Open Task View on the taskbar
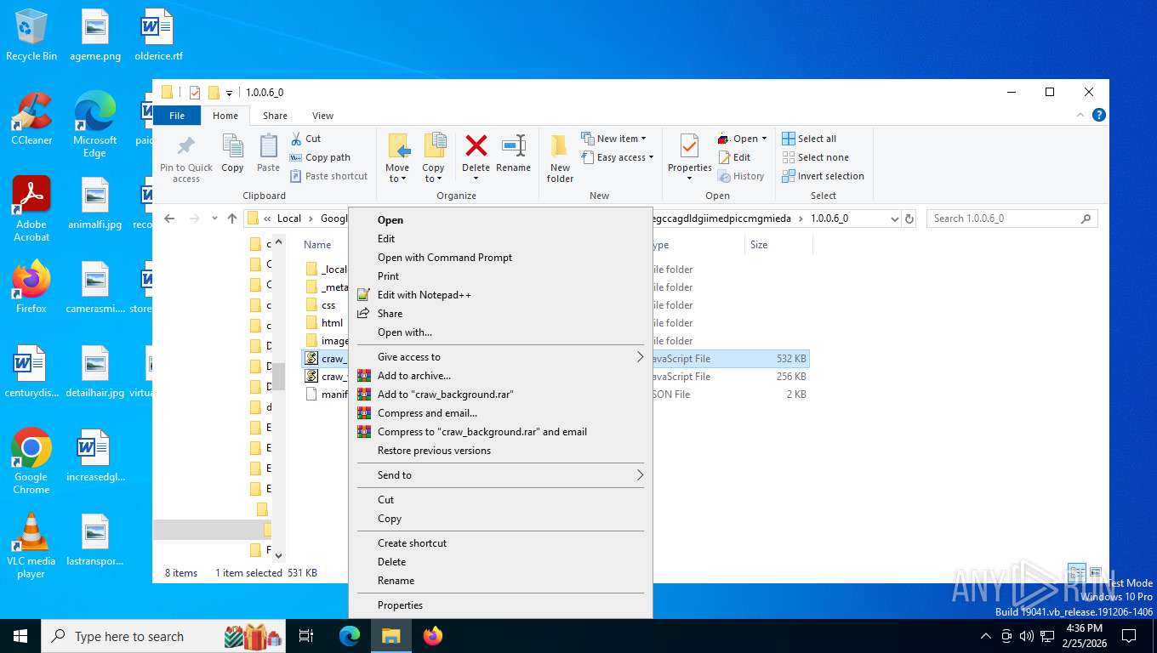The image size is (1157, 653). click(306, 635)
